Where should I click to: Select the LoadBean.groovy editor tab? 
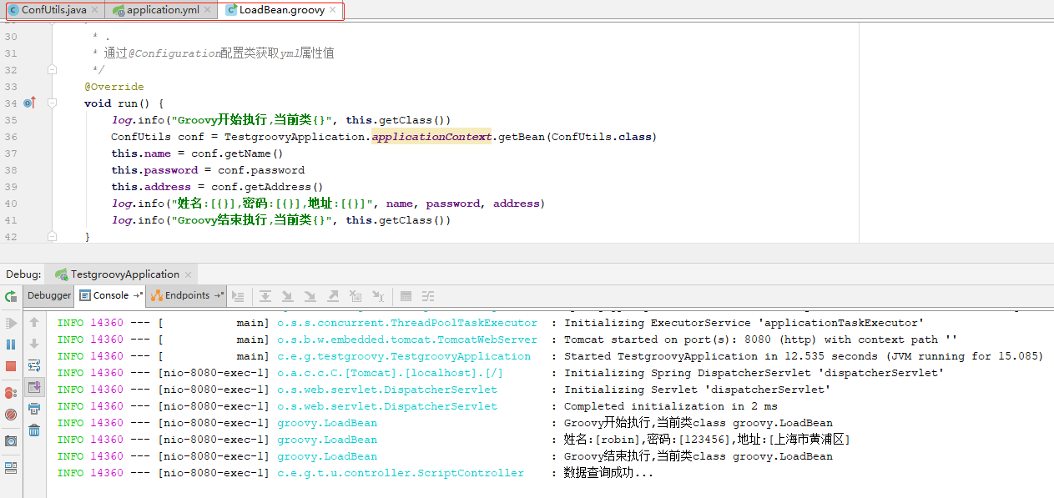pyautogui.click(x=282, y=10)
